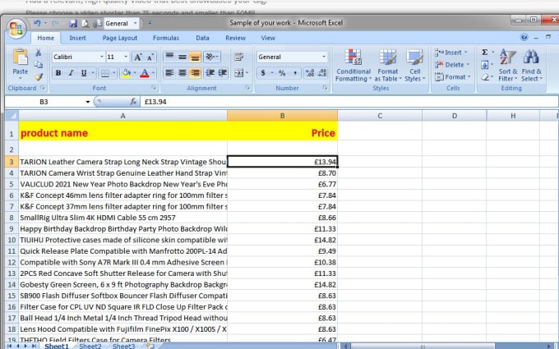The image size is (559, 349).
Task: Toggle Underline formatting
Action: [84, 73]
